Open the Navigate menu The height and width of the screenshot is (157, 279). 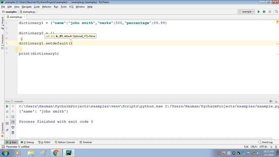pos(27,7)
